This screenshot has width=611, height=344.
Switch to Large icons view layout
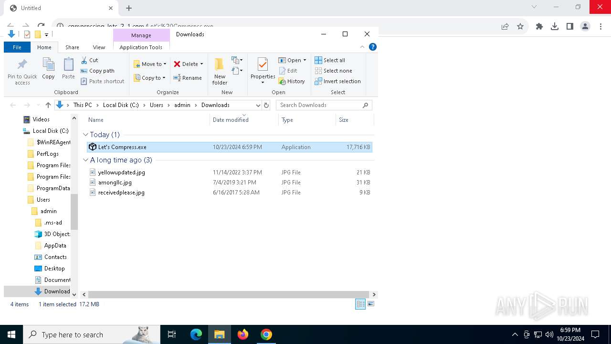(371, 304)
